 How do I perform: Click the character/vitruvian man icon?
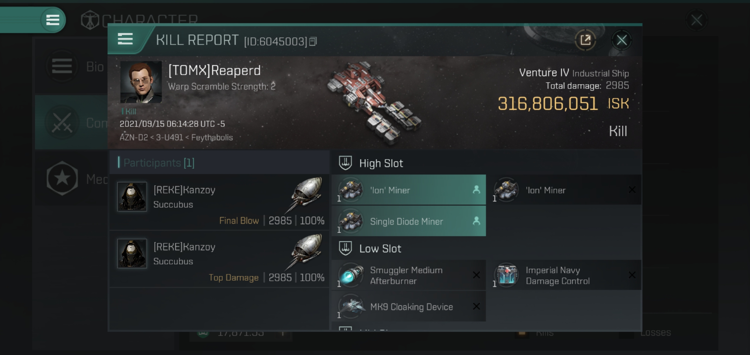pyautogui.click(x=90, y=19)
